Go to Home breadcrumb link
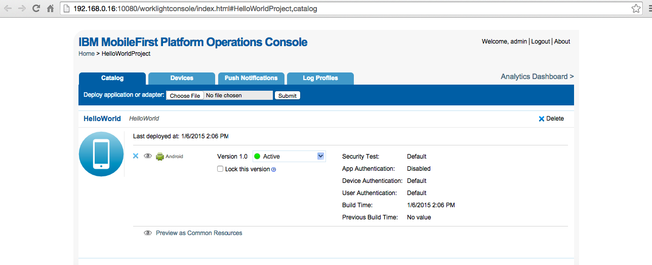The height and width of the screenshot is (265, 652). point(87,54)
